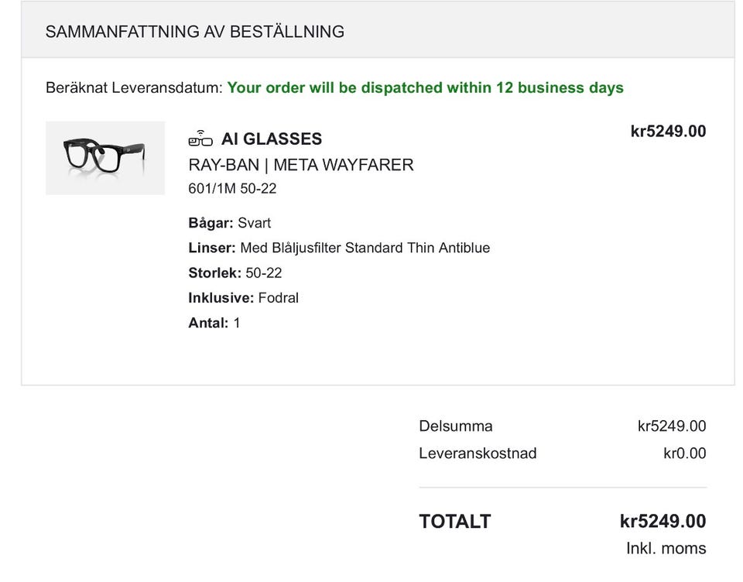Select the "RAY-BAN | META WAYFARER" product name
This screenshot has height=582, width=743.
301,165
